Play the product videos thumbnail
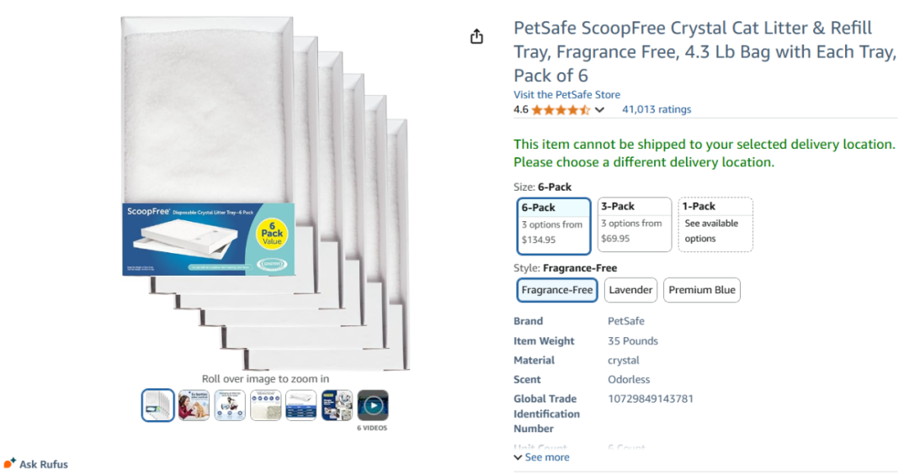The width and height of the screenshot is (909, 474). click(x=373, y=406)
